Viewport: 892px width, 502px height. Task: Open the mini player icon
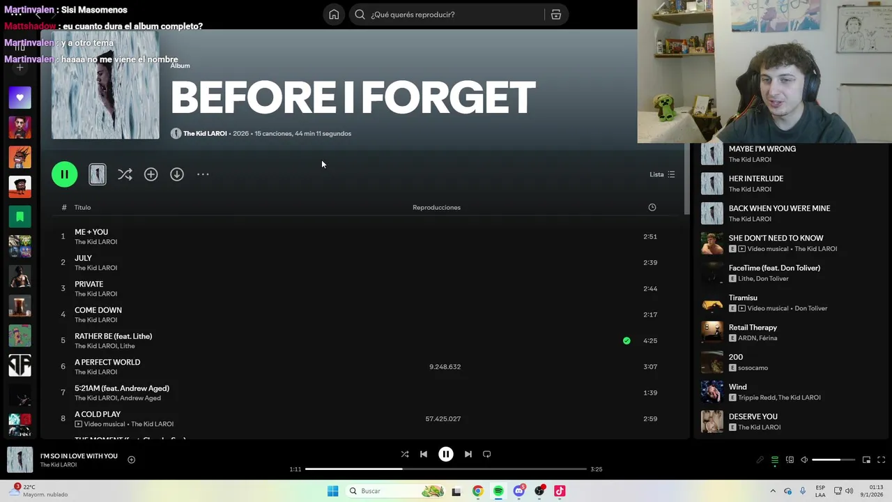coord(866,459)
